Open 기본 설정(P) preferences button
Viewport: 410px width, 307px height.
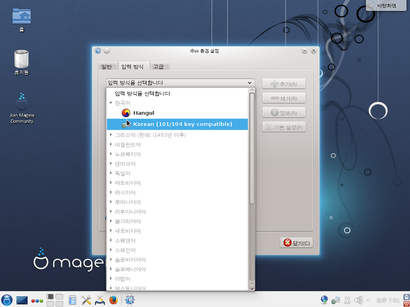(x=284, y=127)
